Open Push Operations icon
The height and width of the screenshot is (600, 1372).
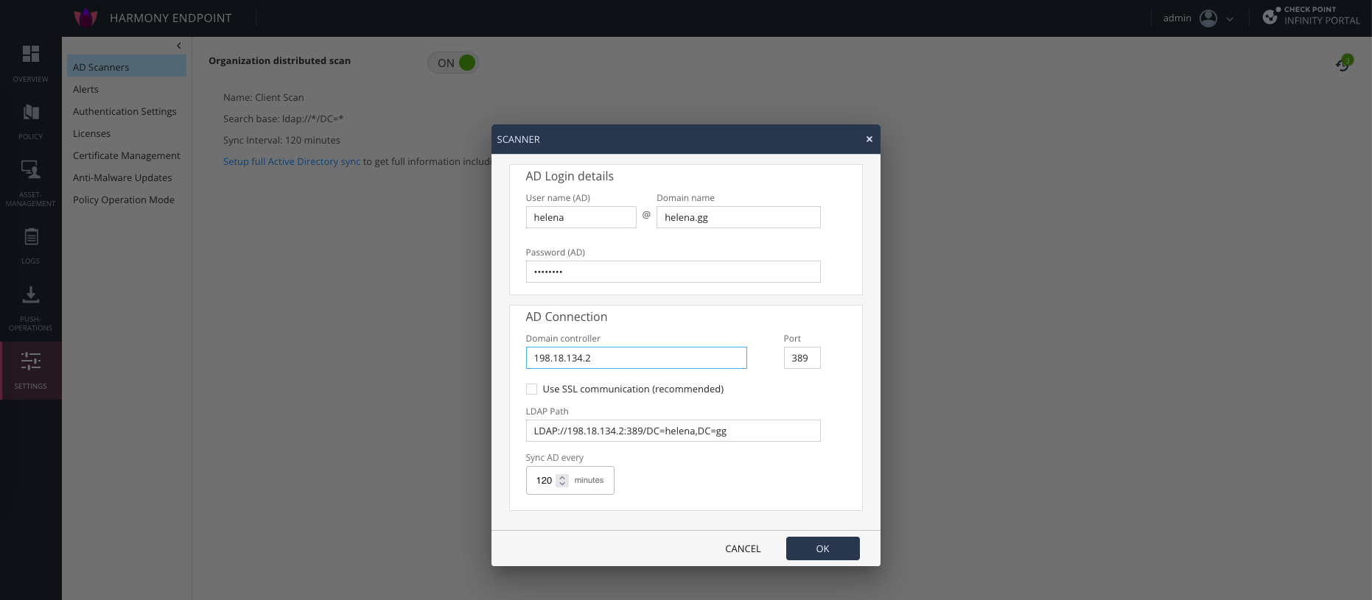(30, 295)
